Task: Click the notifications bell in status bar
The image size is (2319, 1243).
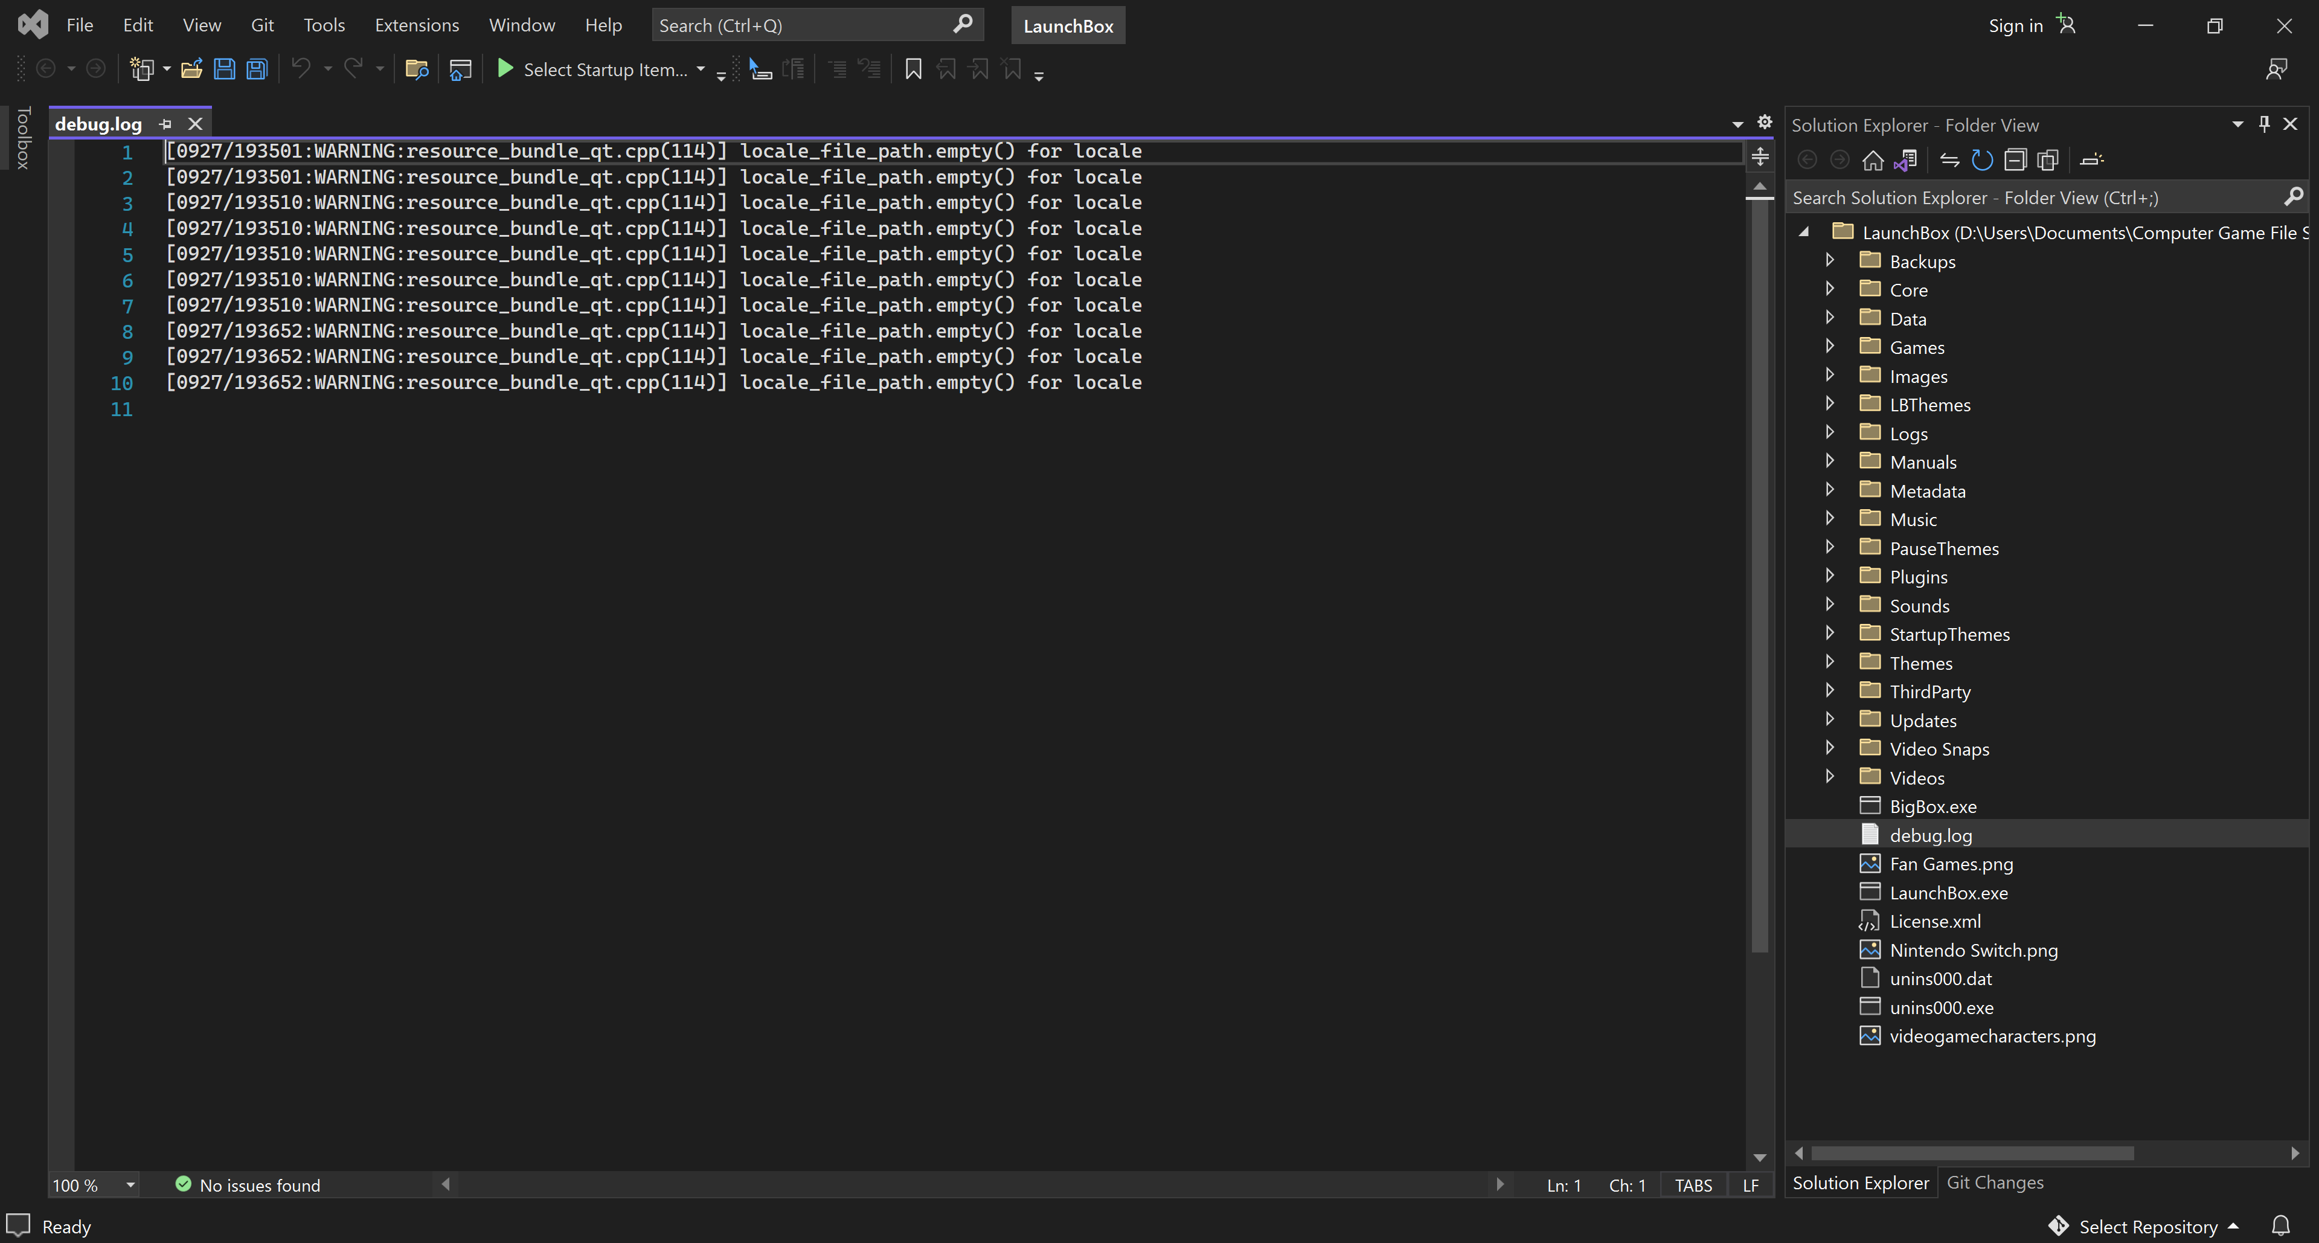Action: point(2280,1225)
